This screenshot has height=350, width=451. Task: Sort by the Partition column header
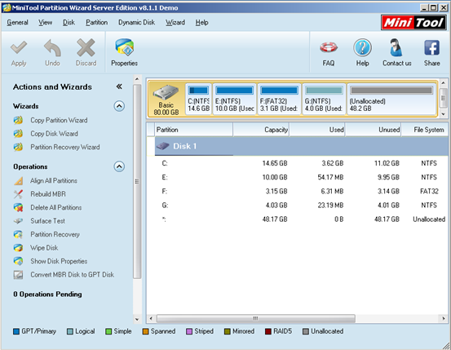point(194,130)
